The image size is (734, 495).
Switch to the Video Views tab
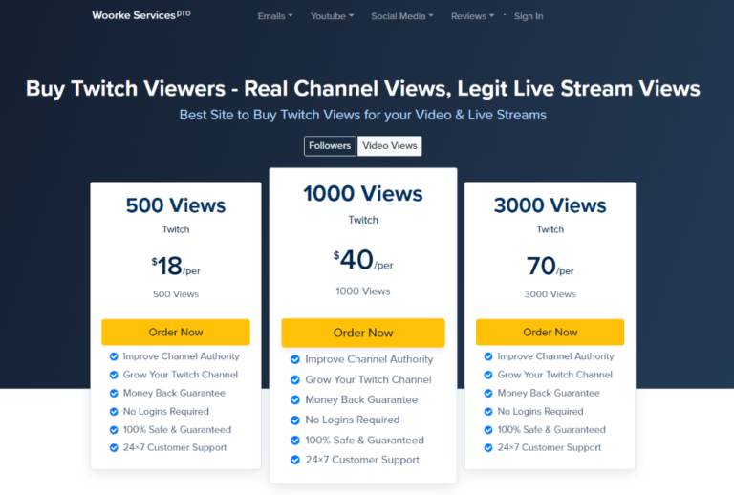(390, 146)
